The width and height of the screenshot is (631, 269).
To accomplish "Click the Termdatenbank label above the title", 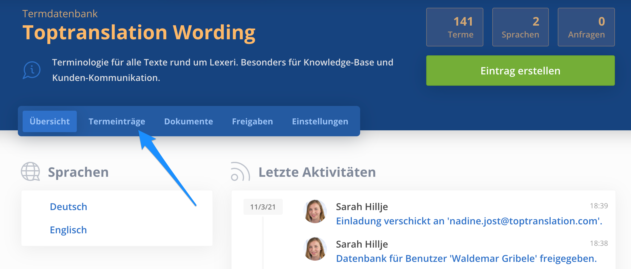I will pos(60,14).
